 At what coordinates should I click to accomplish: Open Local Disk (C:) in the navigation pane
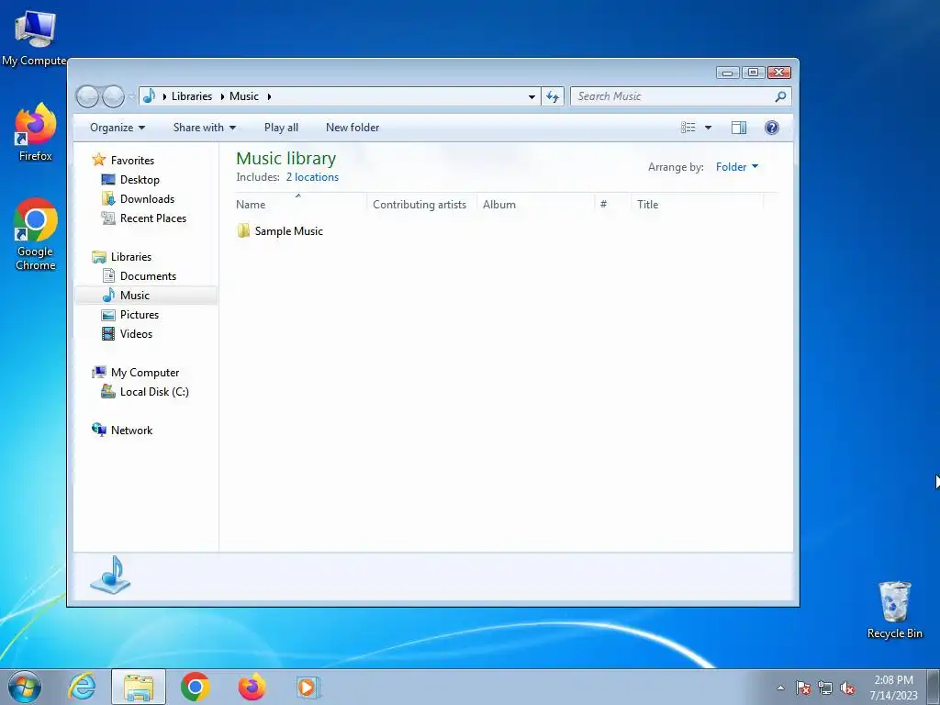coord(154,391)
